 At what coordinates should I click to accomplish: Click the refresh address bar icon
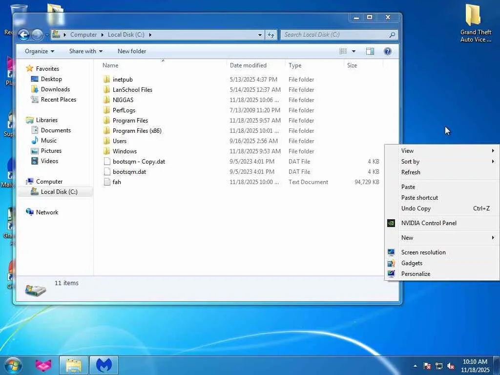point(271,35)
